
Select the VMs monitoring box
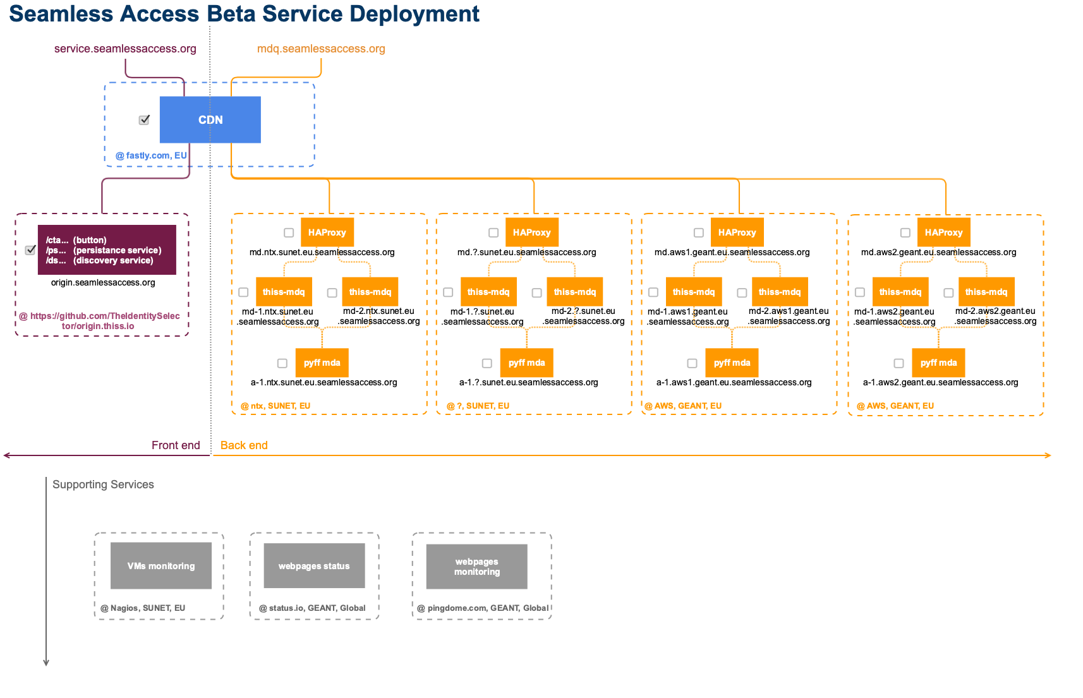pos(161,566)
